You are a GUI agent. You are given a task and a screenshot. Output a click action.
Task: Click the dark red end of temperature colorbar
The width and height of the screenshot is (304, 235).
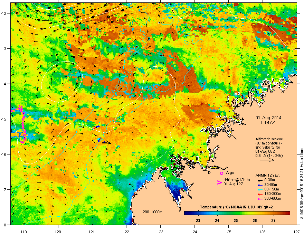[x=288, y=213]
